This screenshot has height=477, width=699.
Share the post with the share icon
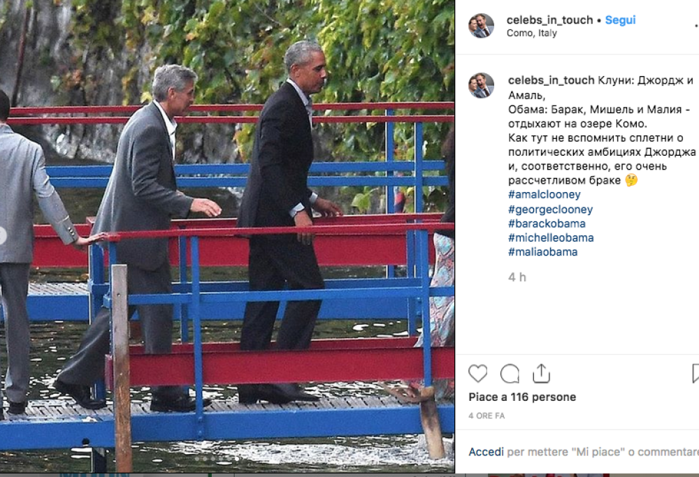(x=541, y=373)
